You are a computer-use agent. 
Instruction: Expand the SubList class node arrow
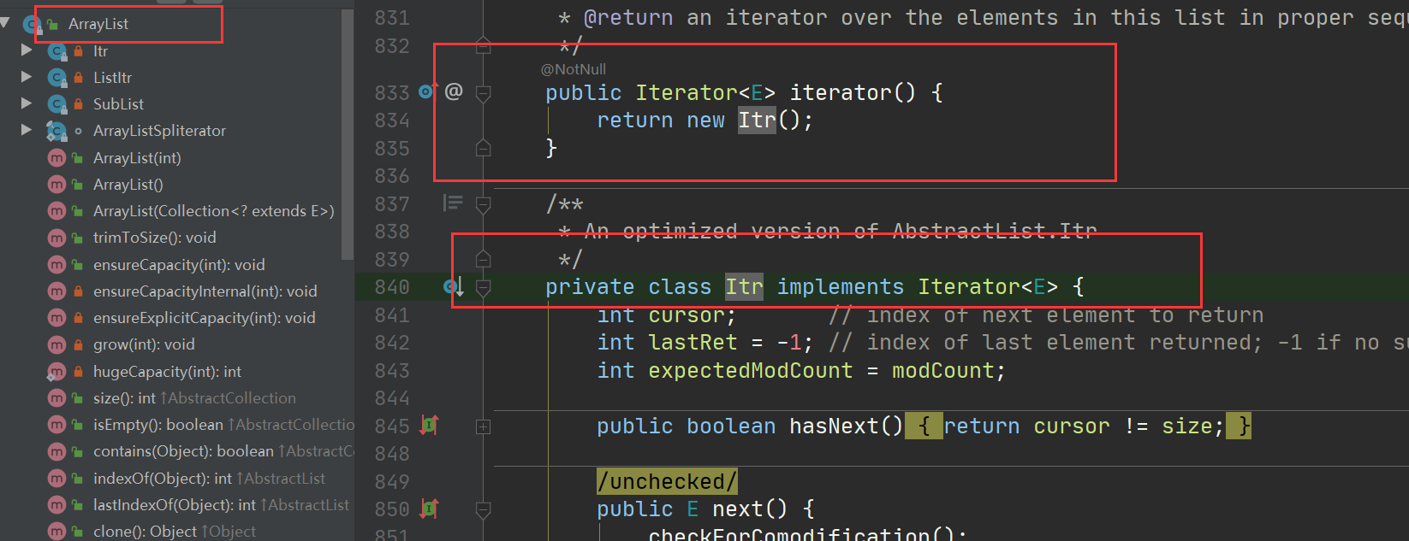pyautogui.click(x=27, y=103)
